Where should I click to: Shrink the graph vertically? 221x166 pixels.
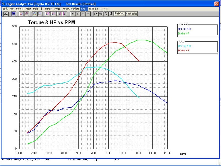(x=106, y=14)
